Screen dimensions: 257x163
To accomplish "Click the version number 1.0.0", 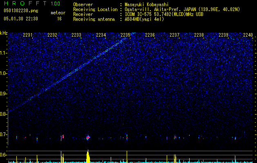I will (x=56, y=4).
